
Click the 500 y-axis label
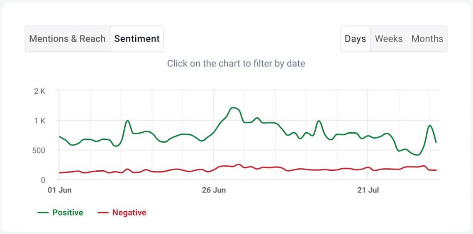point(39,150)
